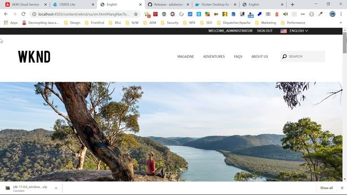Open the SEO bookmark folder
Screen dimensions: 347x195
[206, 23]
